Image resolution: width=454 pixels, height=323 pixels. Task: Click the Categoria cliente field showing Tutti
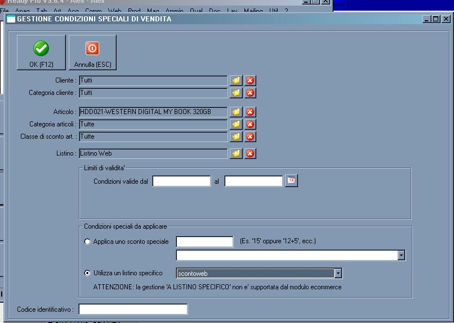tap(153, 93)
